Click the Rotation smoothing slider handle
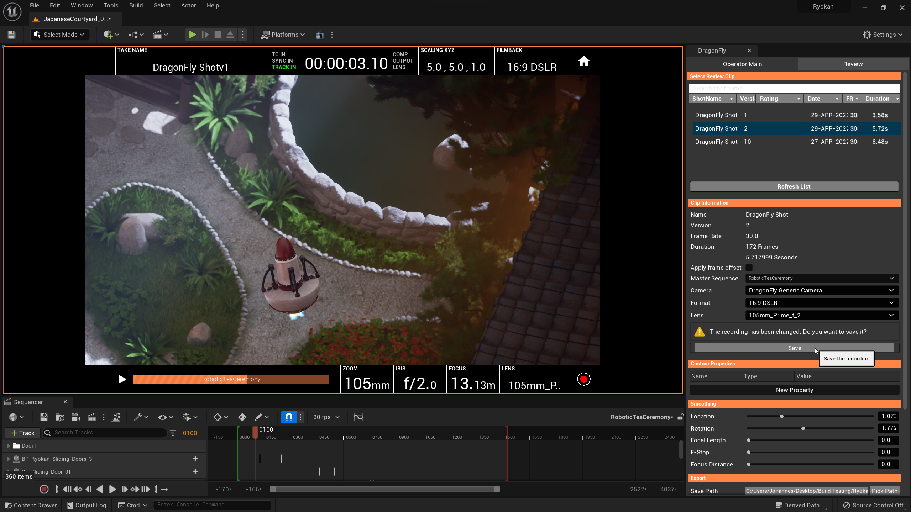The height and width of the screenshot is (512, 911). point(803,428)
